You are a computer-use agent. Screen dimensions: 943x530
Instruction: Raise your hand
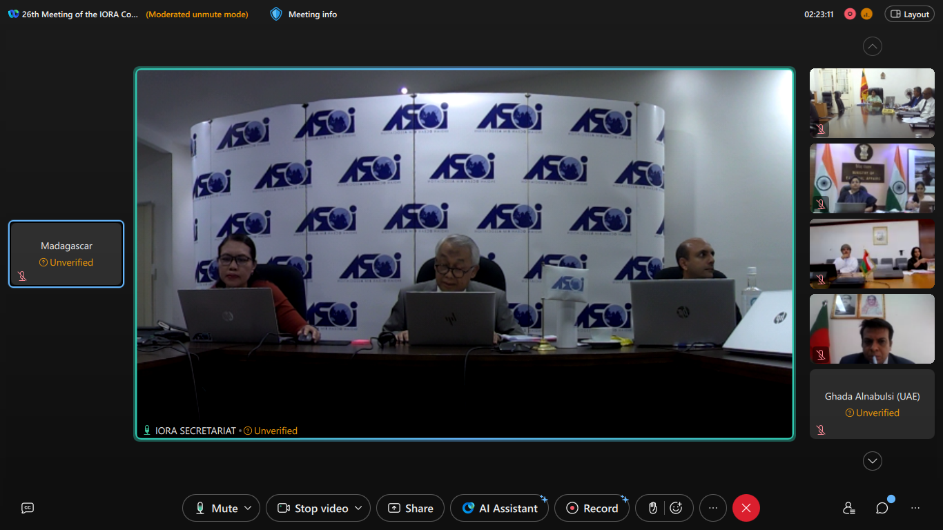652,508
